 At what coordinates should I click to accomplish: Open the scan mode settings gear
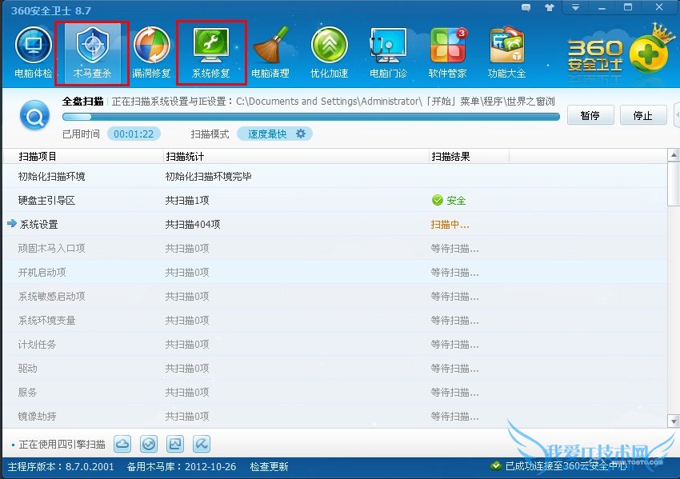tap(302, 134)
